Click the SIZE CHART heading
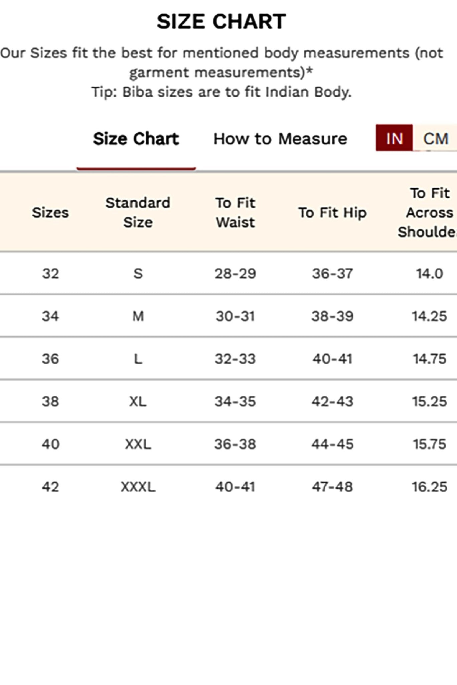Screen dimensions: 457x685 pos(221,21)
